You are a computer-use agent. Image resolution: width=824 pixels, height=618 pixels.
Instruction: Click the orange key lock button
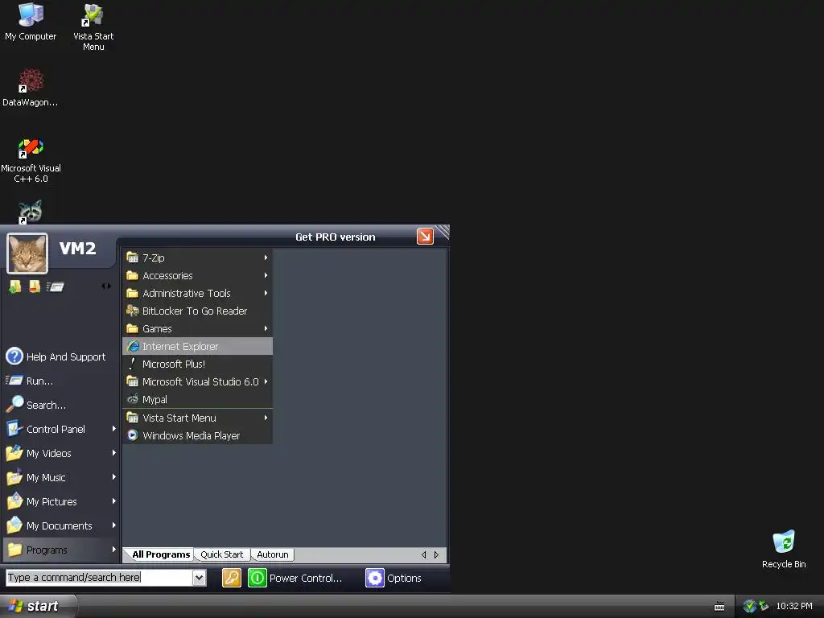click(x=232, y=578)
